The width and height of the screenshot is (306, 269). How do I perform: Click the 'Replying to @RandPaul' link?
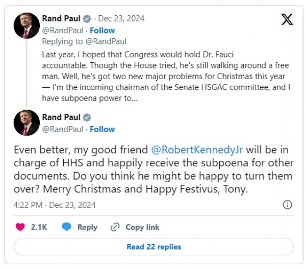click(84, 41)
